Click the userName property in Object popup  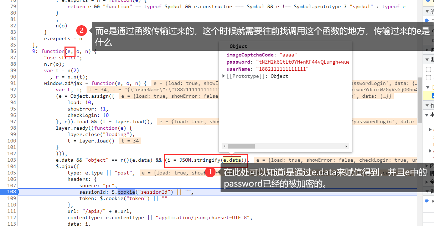tap(238, 69)
